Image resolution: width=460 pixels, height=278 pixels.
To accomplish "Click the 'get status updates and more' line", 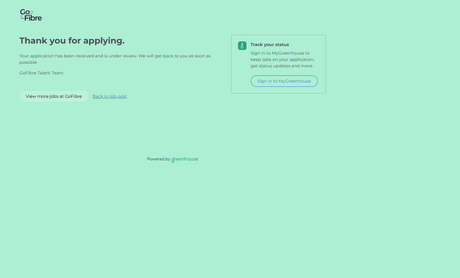I will (282, 66).
